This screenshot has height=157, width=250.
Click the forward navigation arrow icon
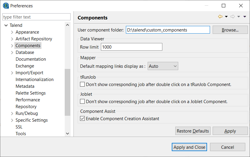click(233, 17)
